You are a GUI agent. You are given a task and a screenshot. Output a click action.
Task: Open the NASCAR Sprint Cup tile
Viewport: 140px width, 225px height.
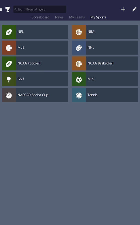pyautogui.click(x=35, y=95)
